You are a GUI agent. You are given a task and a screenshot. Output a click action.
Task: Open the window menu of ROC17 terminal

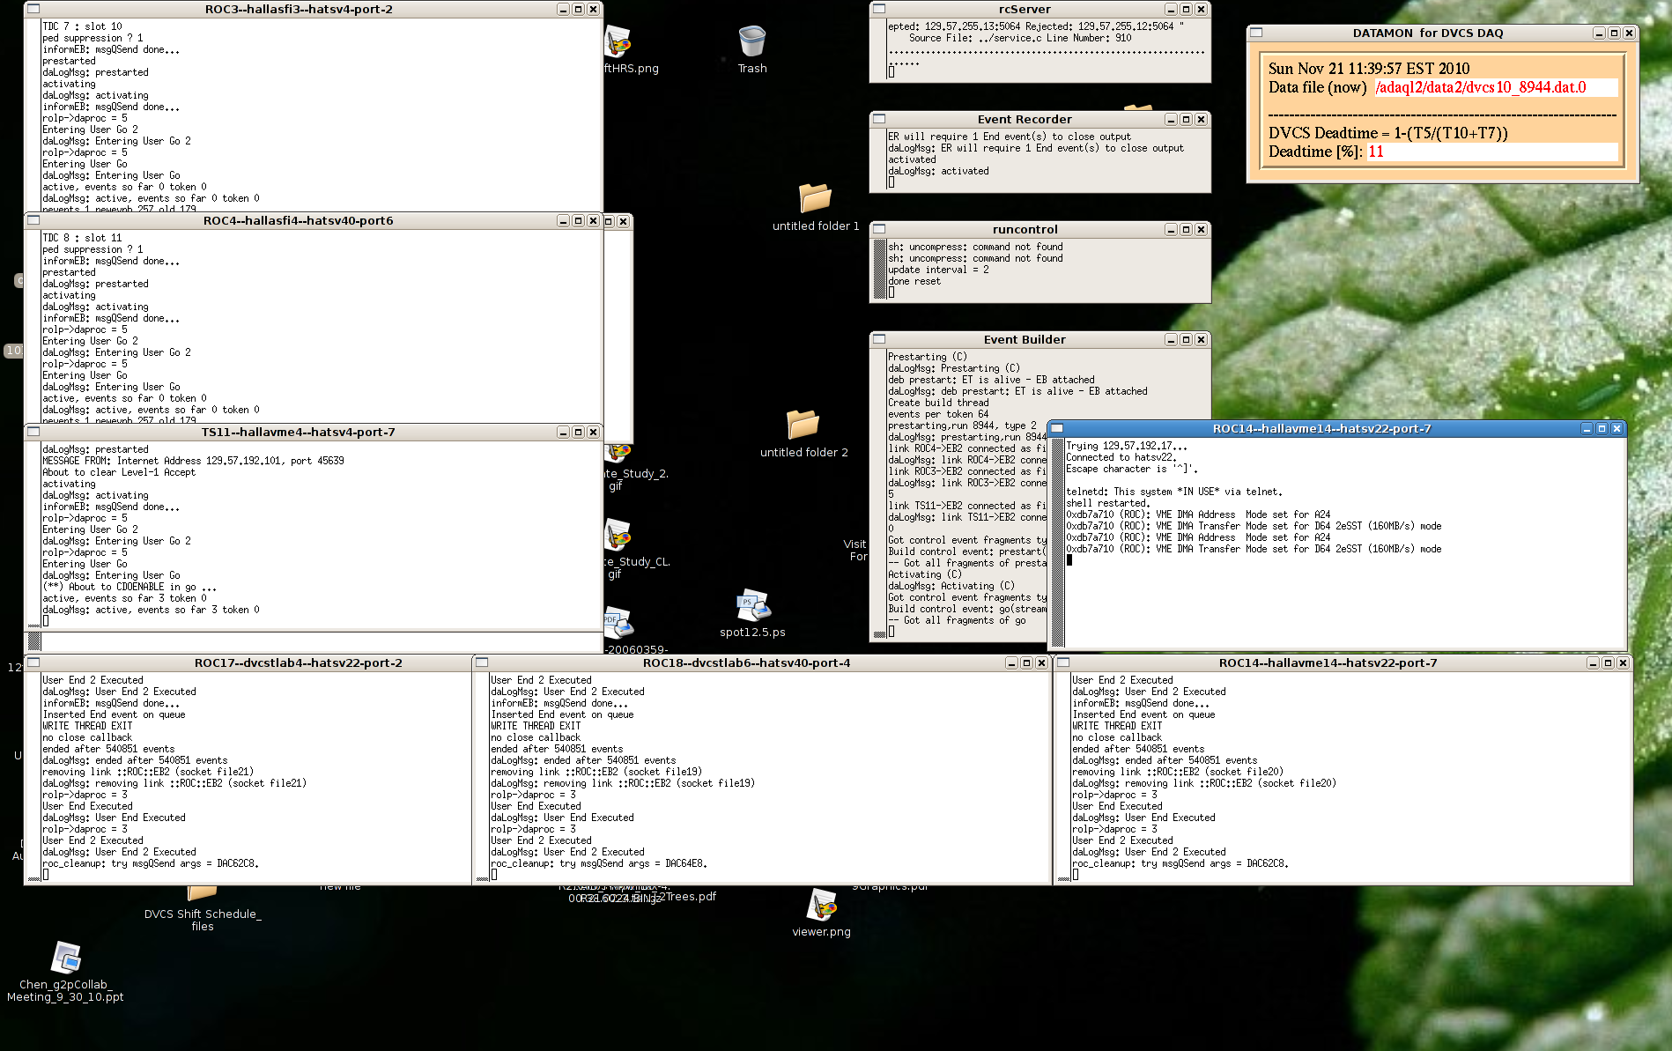click(x=33, y=662)
